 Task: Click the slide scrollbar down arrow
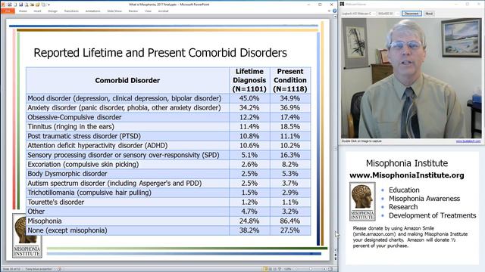(x=335, y=250)
